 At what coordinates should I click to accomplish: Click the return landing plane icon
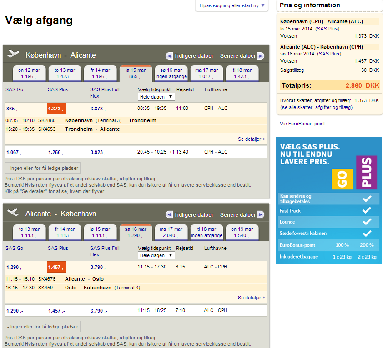(x=14, y=213)
